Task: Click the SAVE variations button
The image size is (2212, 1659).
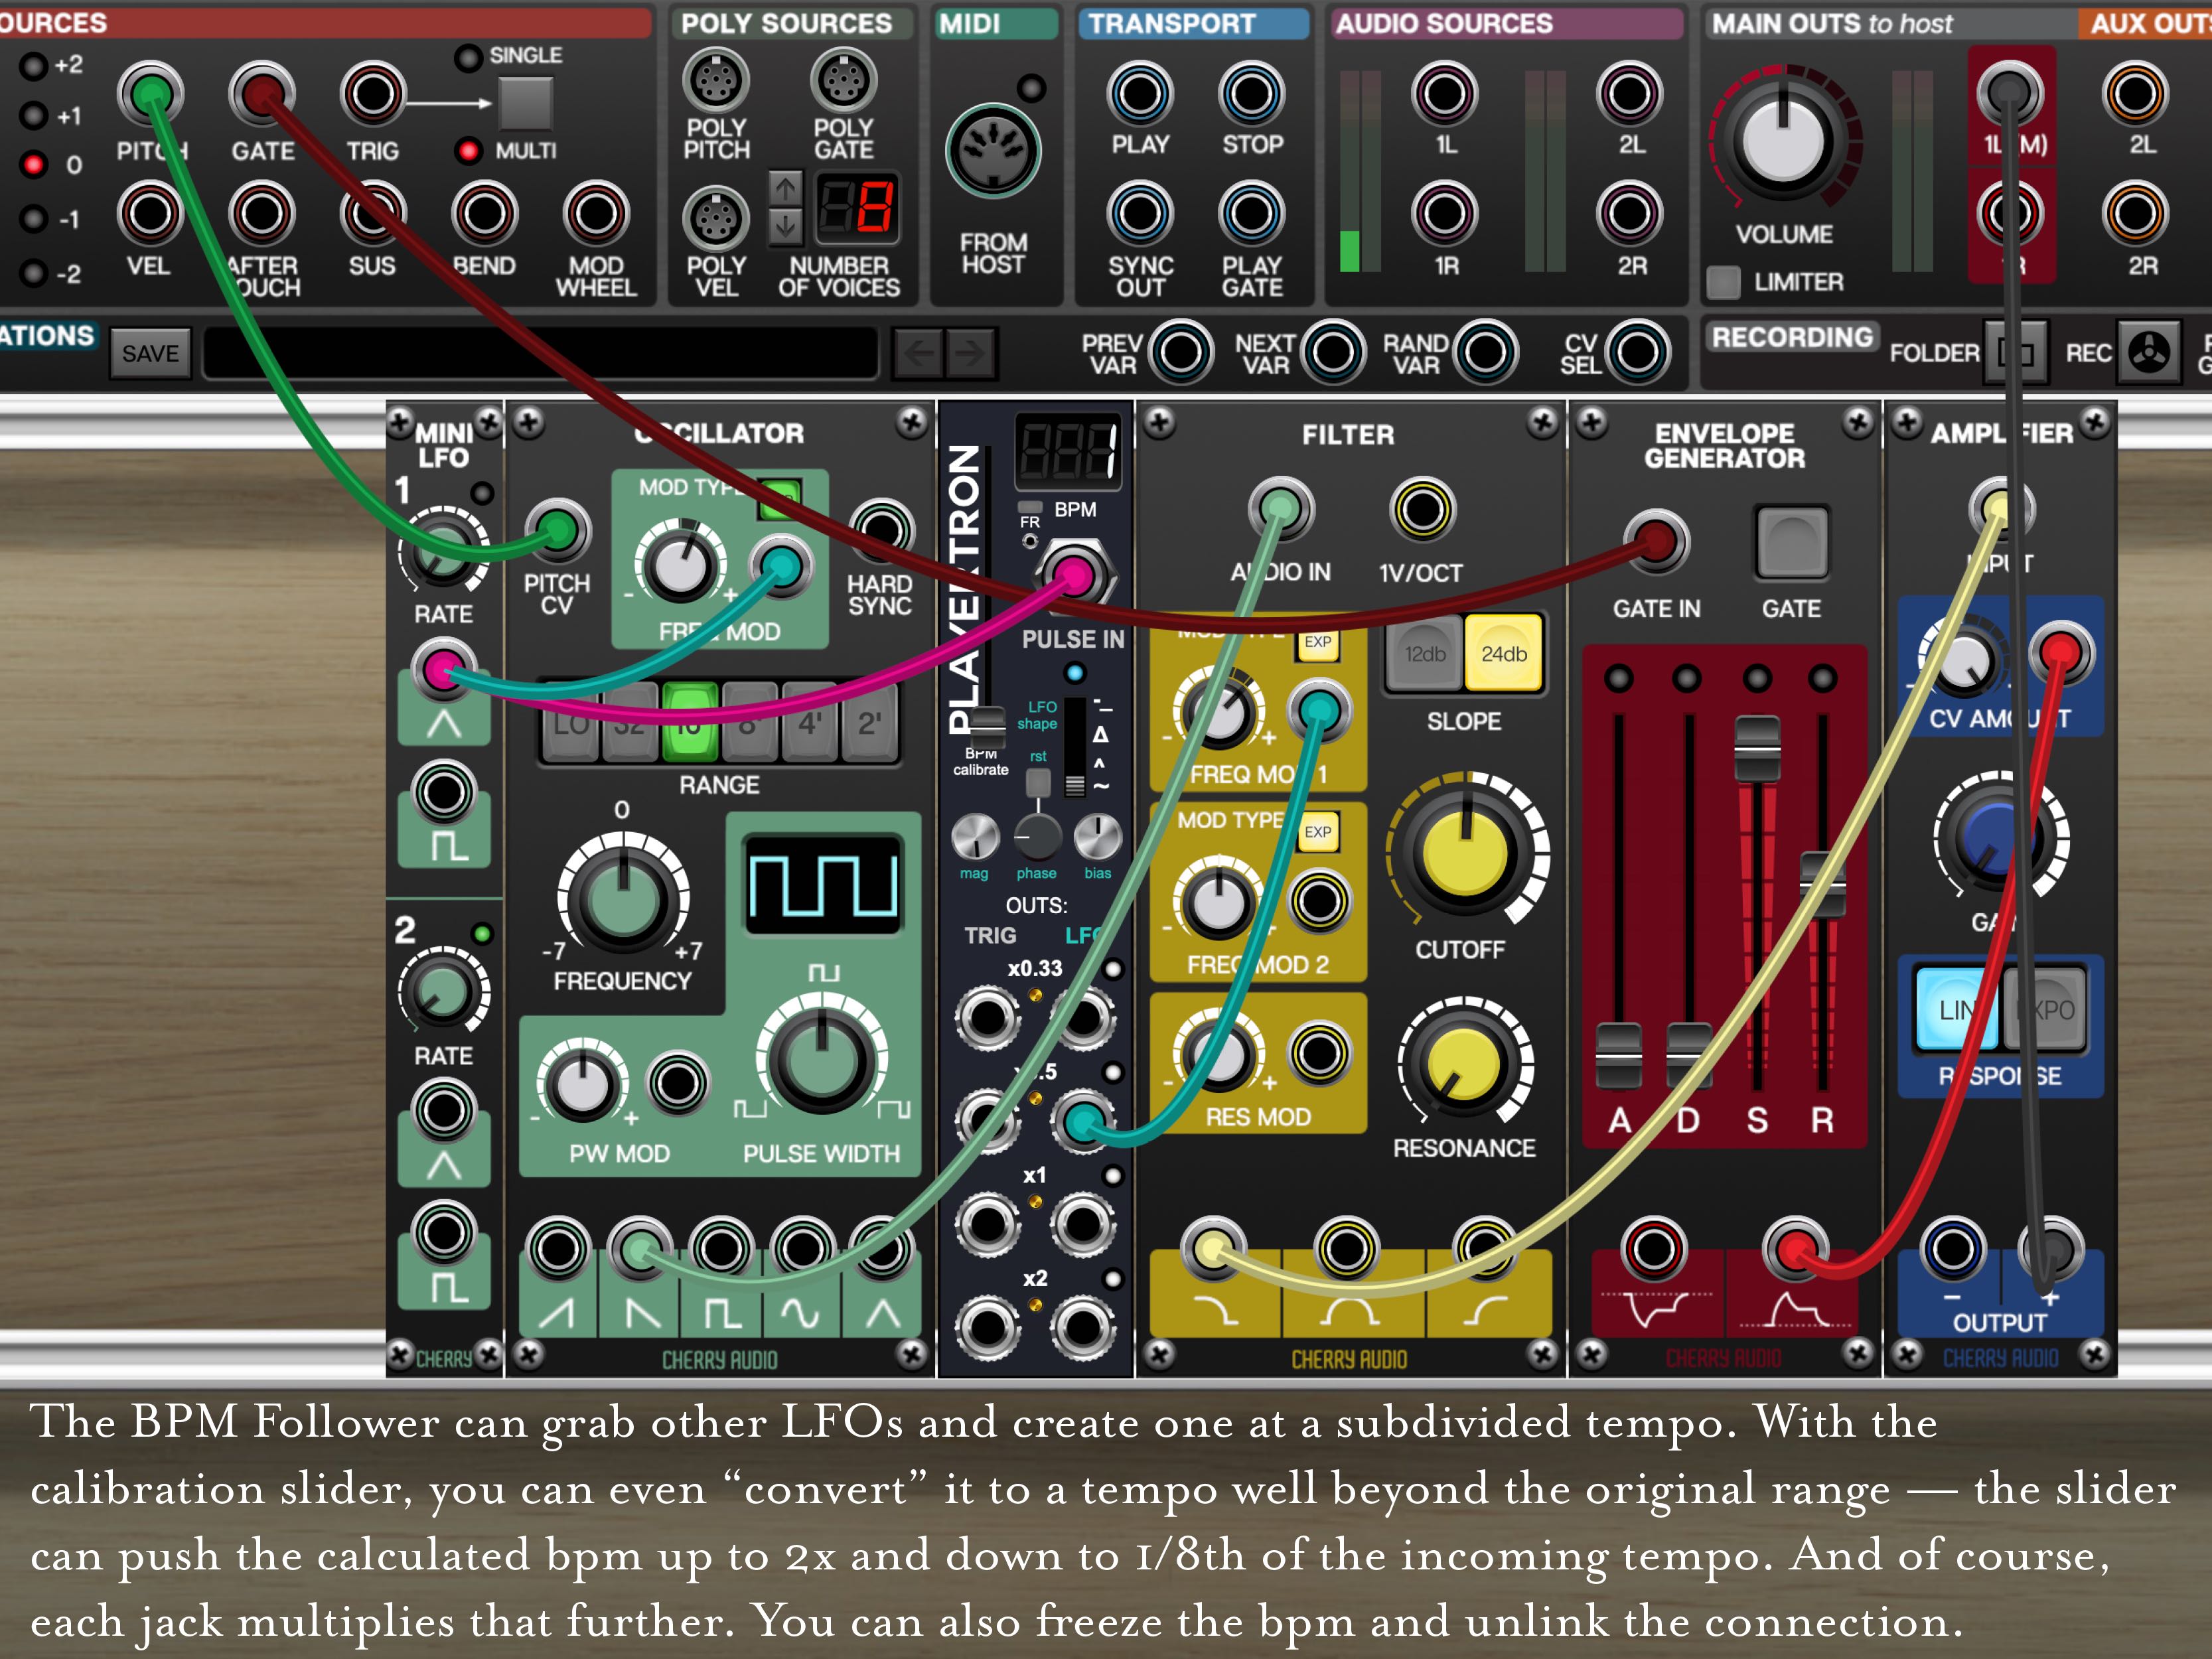Action: 150,353
